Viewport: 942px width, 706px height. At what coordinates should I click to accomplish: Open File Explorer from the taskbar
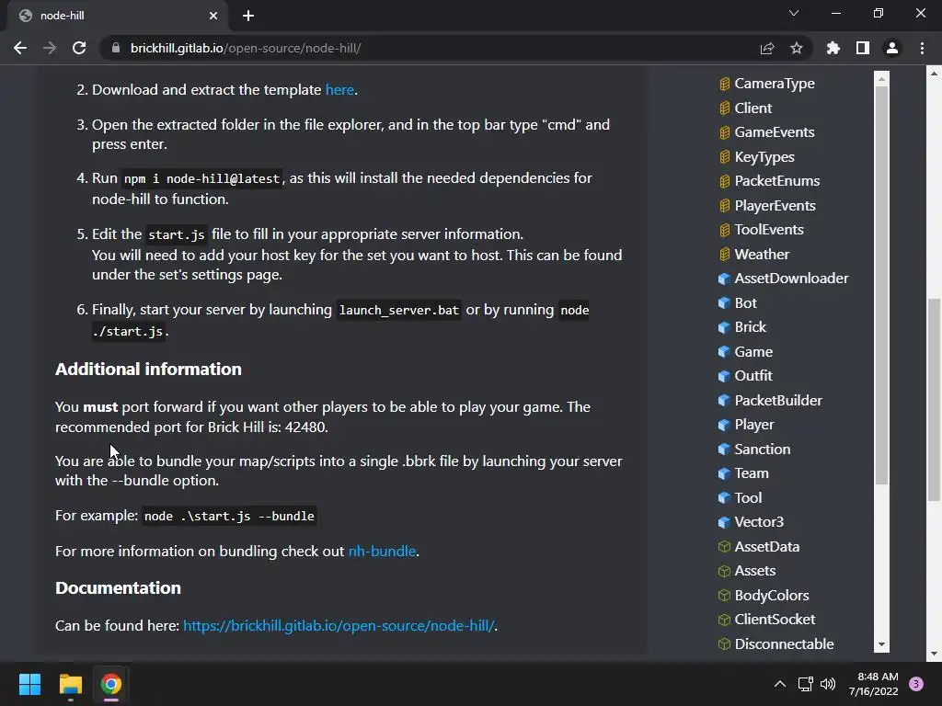pos(70,684)
